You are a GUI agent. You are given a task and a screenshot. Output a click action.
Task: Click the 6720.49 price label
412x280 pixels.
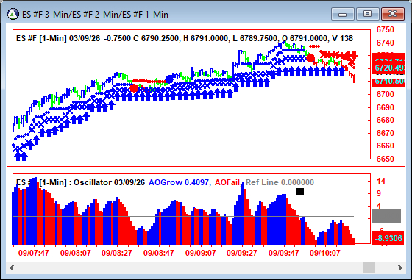389,68
